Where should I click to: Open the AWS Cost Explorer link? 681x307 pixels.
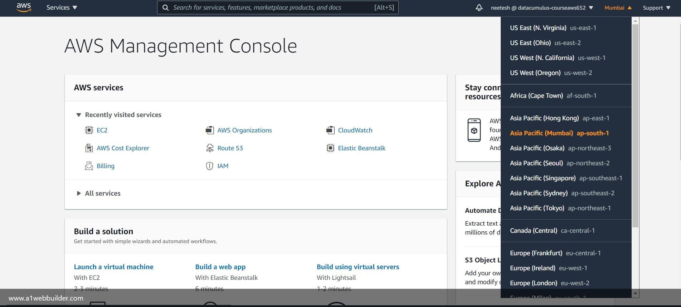pyautogui.click(x=123, y=148)
